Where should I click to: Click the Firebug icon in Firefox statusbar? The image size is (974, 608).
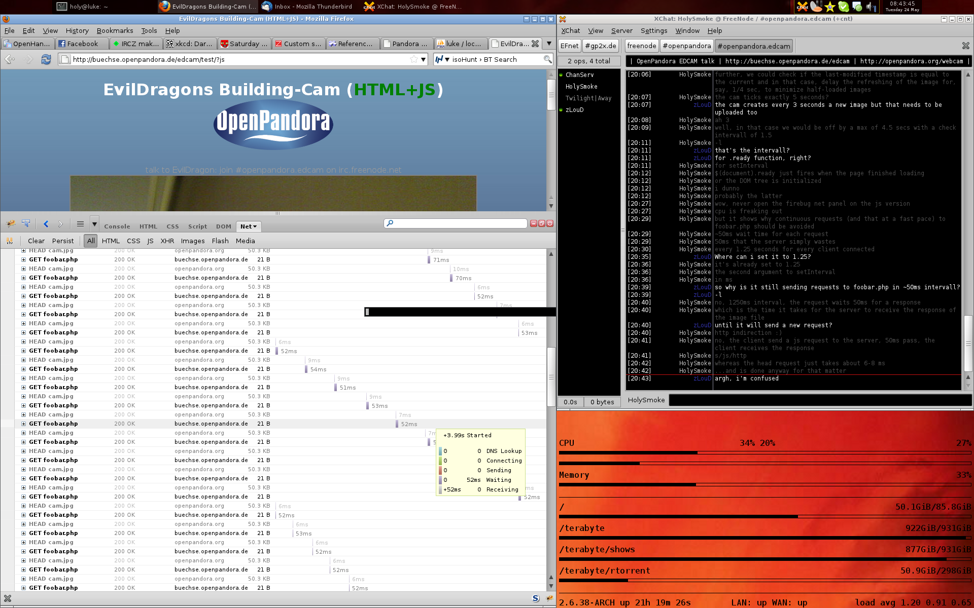pos(549,598)
